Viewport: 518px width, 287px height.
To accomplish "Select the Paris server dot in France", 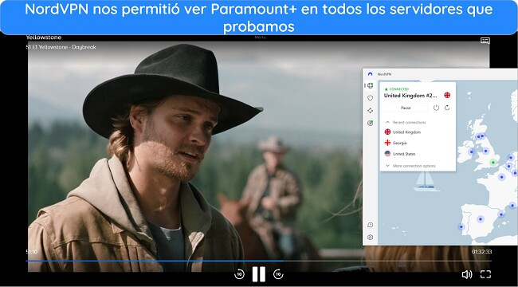I will pyautogui.click(x=501, y=177).
